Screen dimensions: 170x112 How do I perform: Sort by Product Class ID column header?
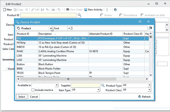pos(134,34)
